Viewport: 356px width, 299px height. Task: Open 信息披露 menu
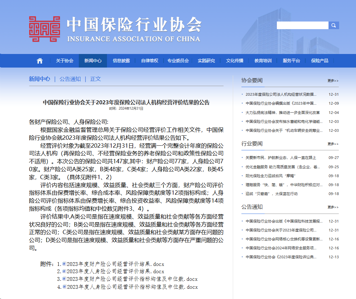[x=121, y=61]
